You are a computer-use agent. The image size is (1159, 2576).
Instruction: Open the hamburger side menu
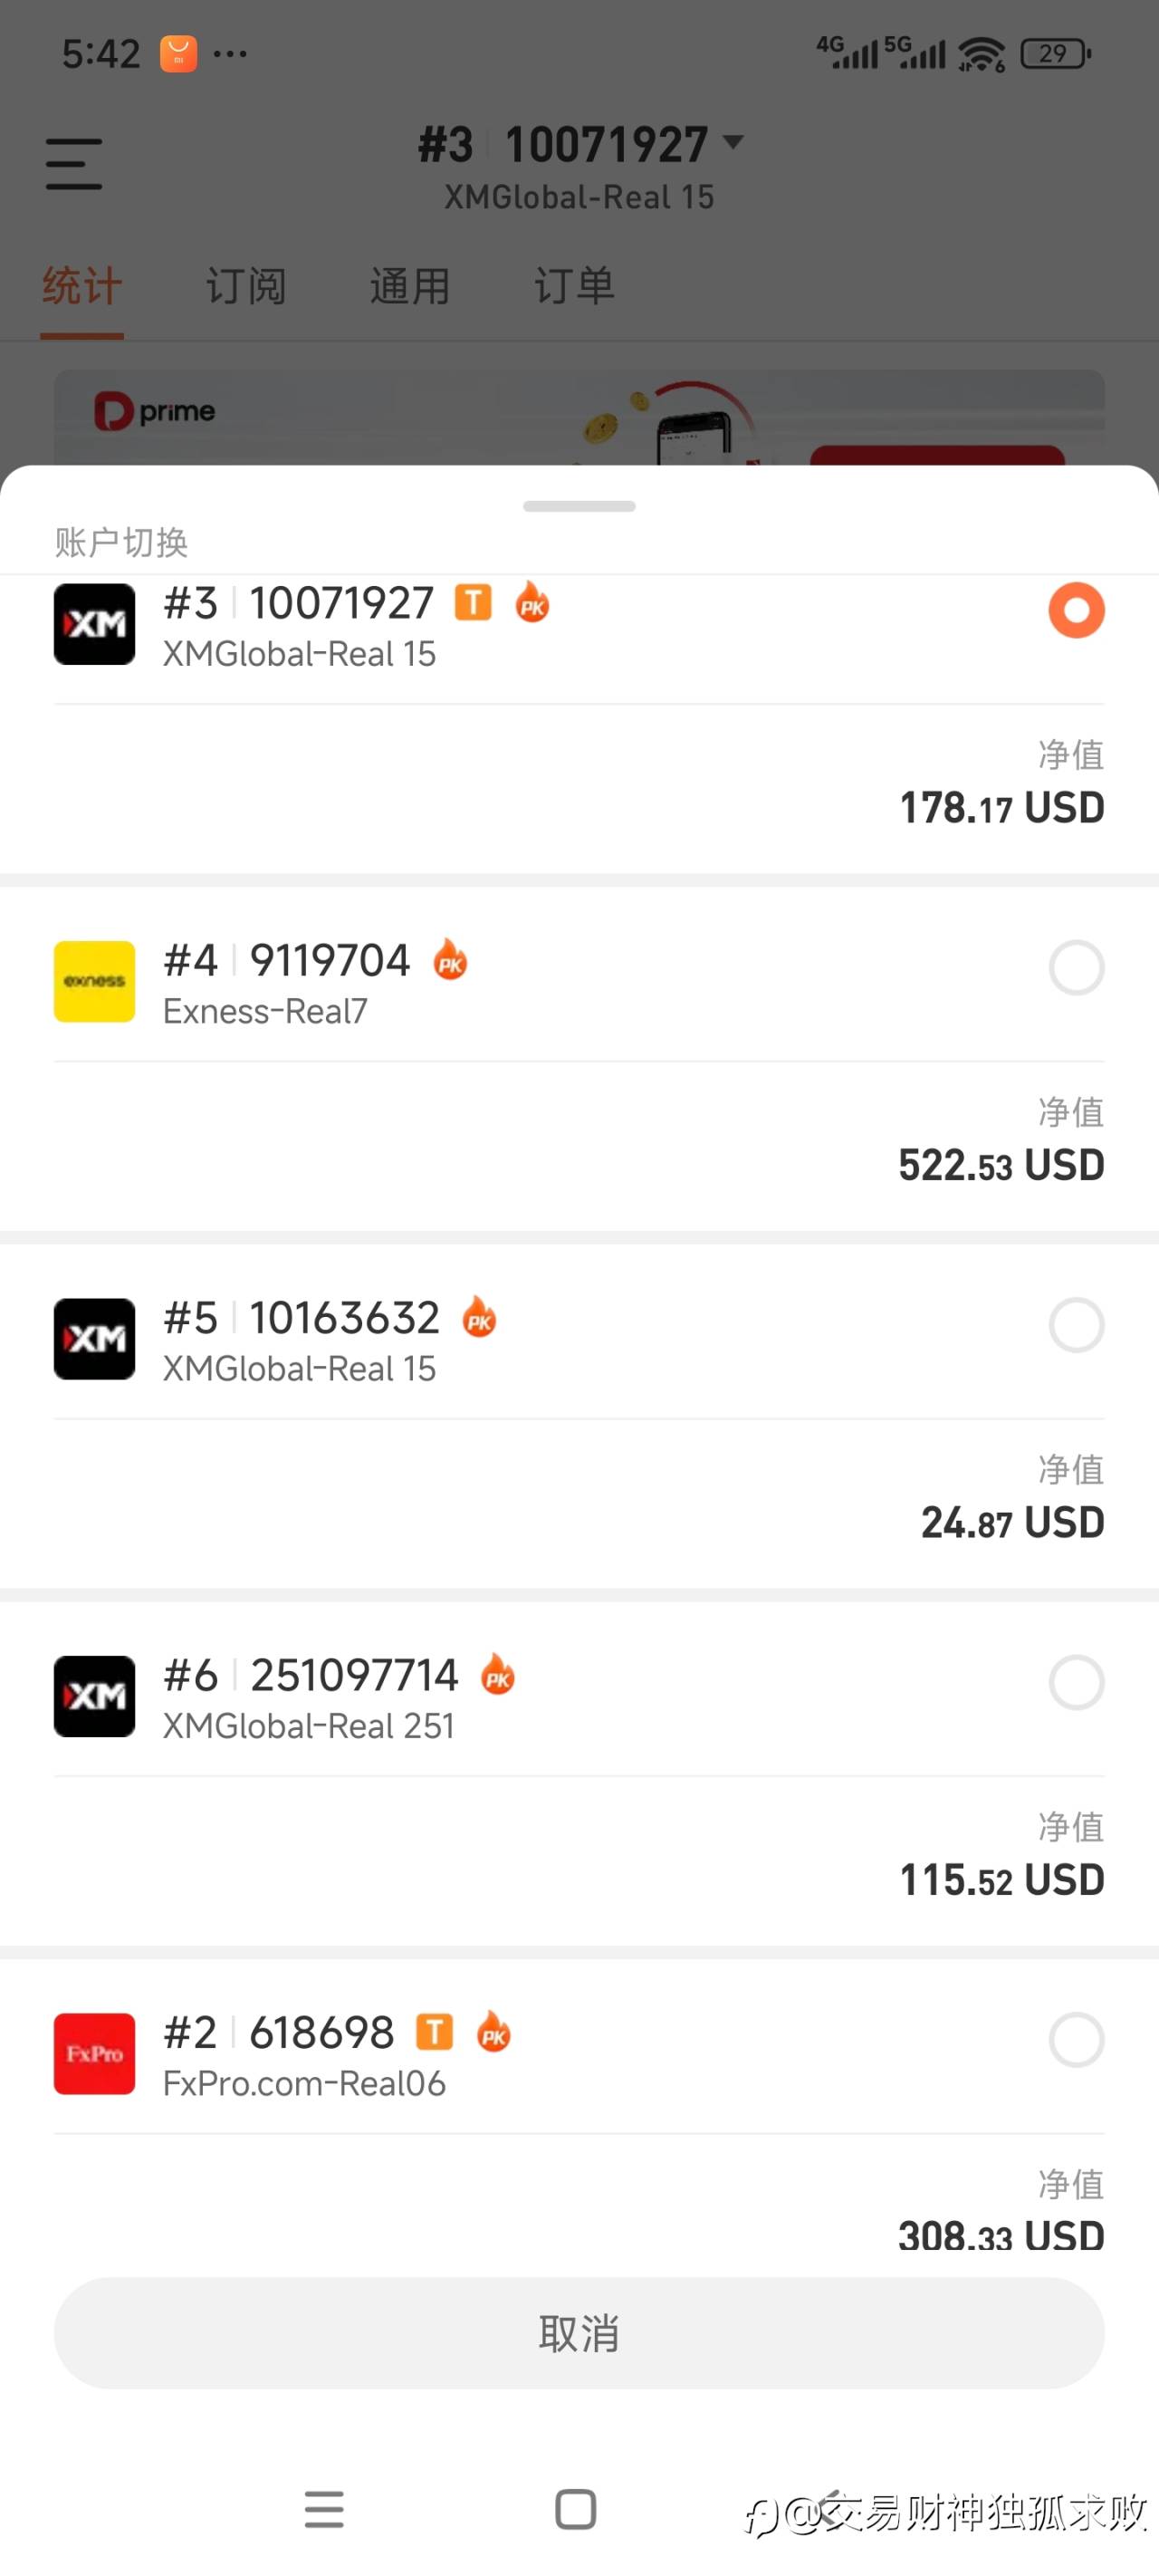(74, 164)
